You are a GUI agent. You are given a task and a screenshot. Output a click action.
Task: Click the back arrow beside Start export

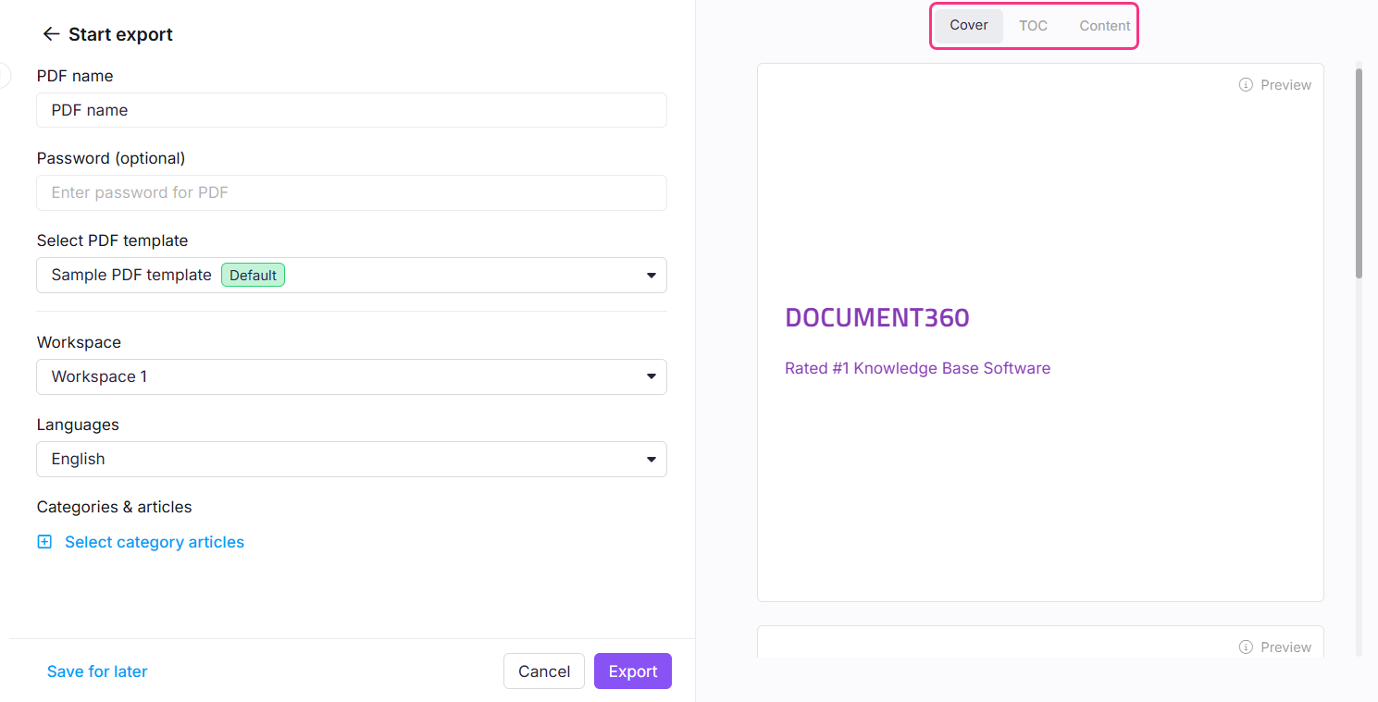51,34
